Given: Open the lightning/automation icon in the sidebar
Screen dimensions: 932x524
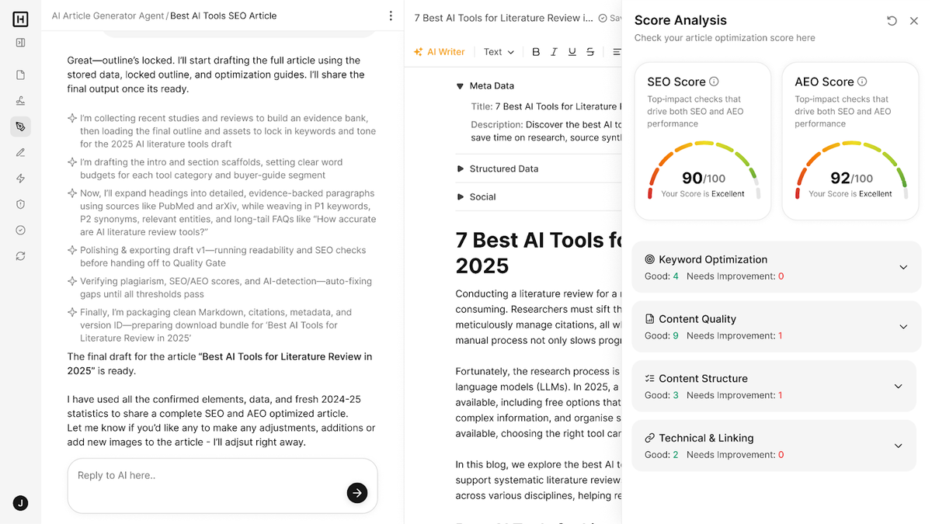Looking at the screenshot, I should tap(20, 178).
